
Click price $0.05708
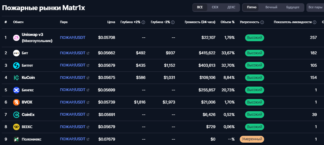point(107,38)
